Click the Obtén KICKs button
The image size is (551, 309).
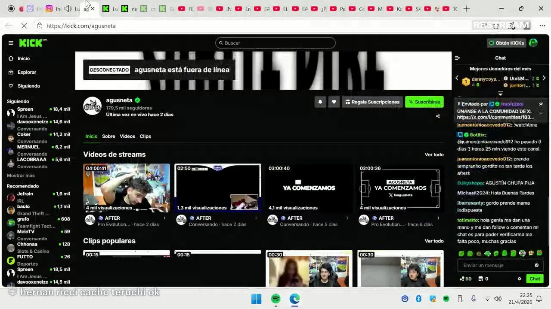click(x=506, y=43)
